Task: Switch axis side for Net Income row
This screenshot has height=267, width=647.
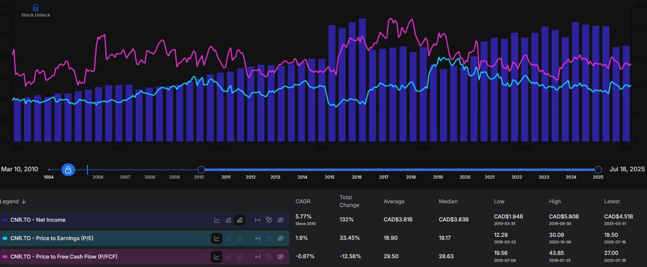Action: (x=258, y=220)
